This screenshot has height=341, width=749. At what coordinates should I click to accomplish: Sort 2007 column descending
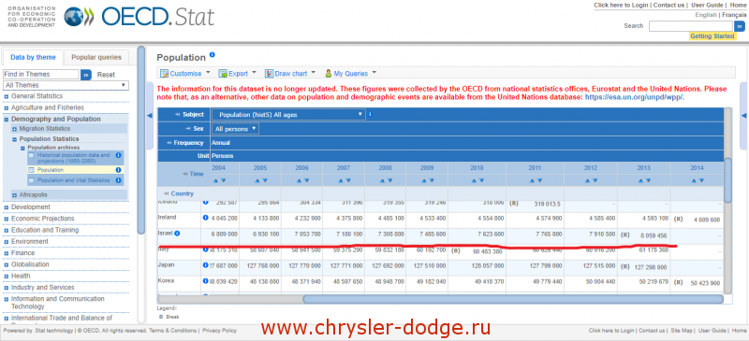coord(347,180)
